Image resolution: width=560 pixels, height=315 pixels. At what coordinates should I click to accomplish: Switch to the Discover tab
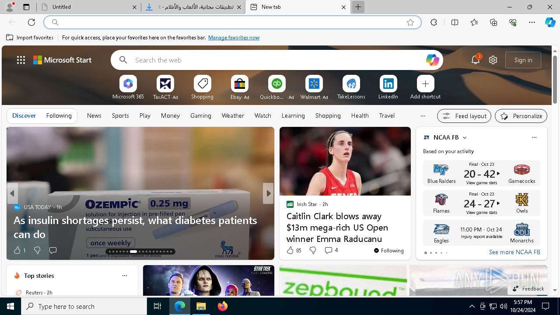(24, 115)
